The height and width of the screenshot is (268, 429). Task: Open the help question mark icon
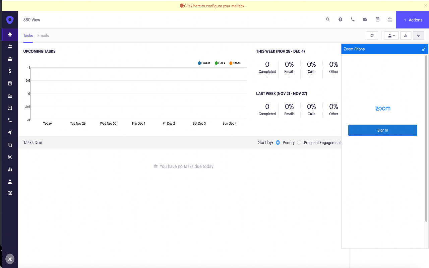point(340,20)
